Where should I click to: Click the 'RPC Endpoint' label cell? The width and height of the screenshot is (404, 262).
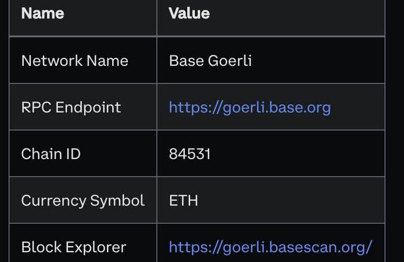pos(71,108)
